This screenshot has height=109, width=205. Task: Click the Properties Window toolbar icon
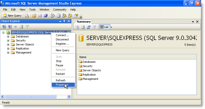point(76,16)
